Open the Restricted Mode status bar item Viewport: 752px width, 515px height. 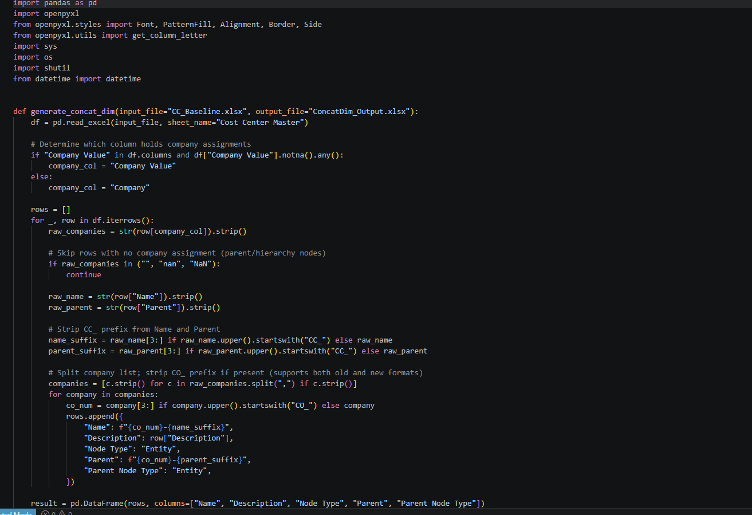click(17, 513)
